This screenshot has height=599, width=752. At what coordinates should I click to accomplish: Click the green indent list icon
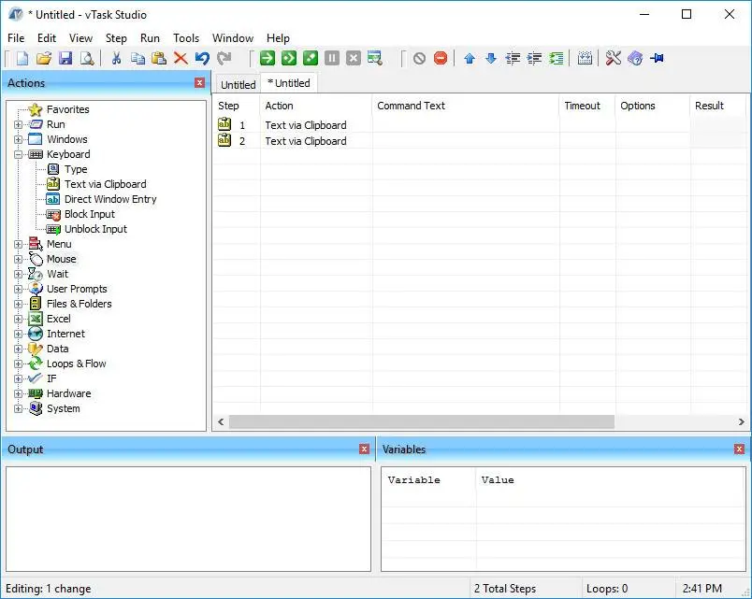(x=556, y=59)
